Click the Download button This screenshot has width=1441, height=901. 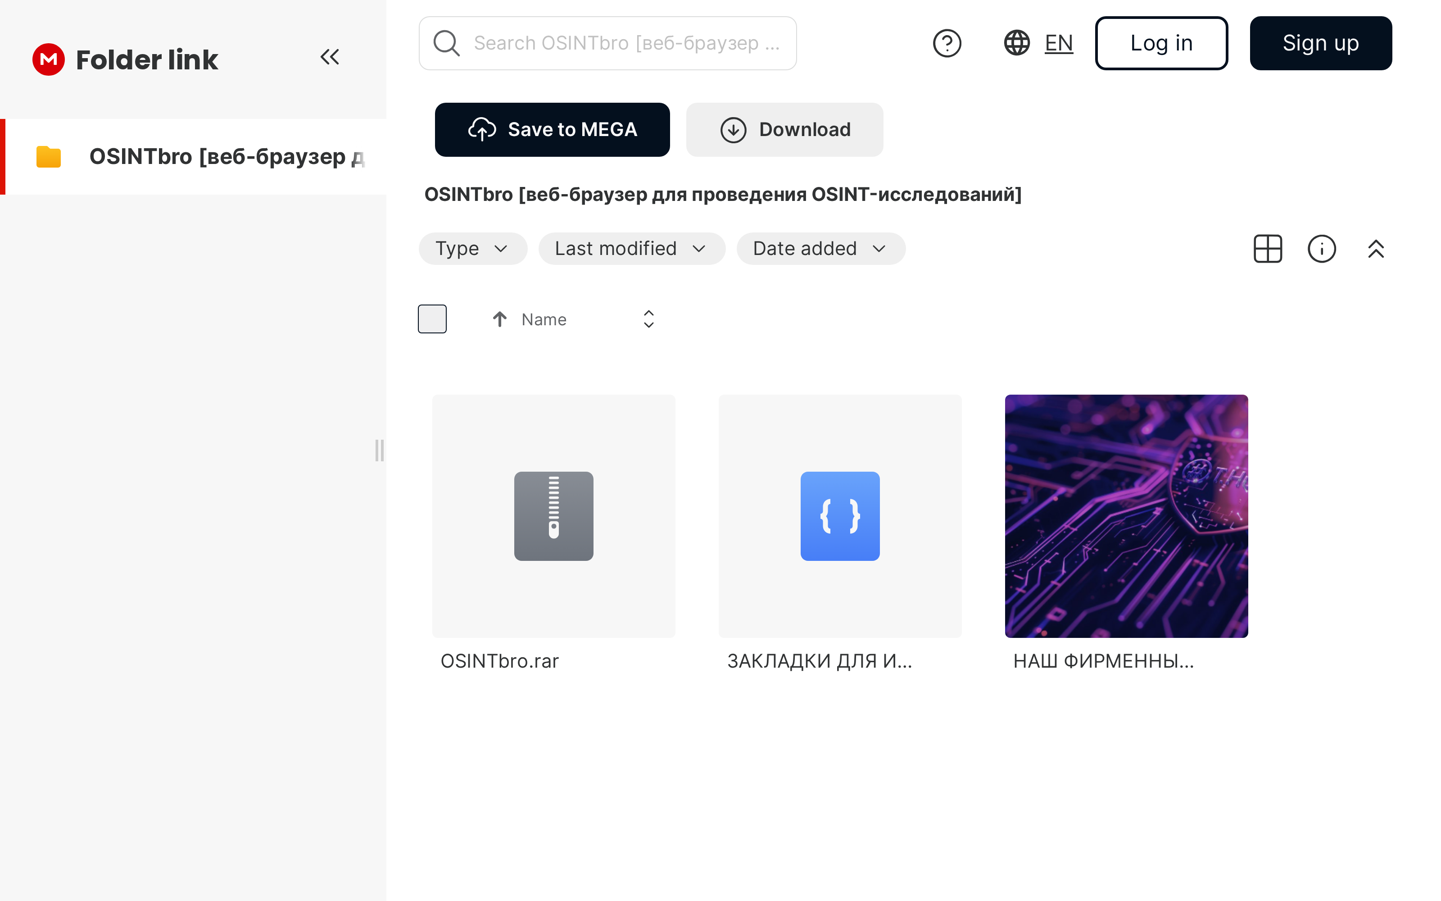tap(784, 129)
